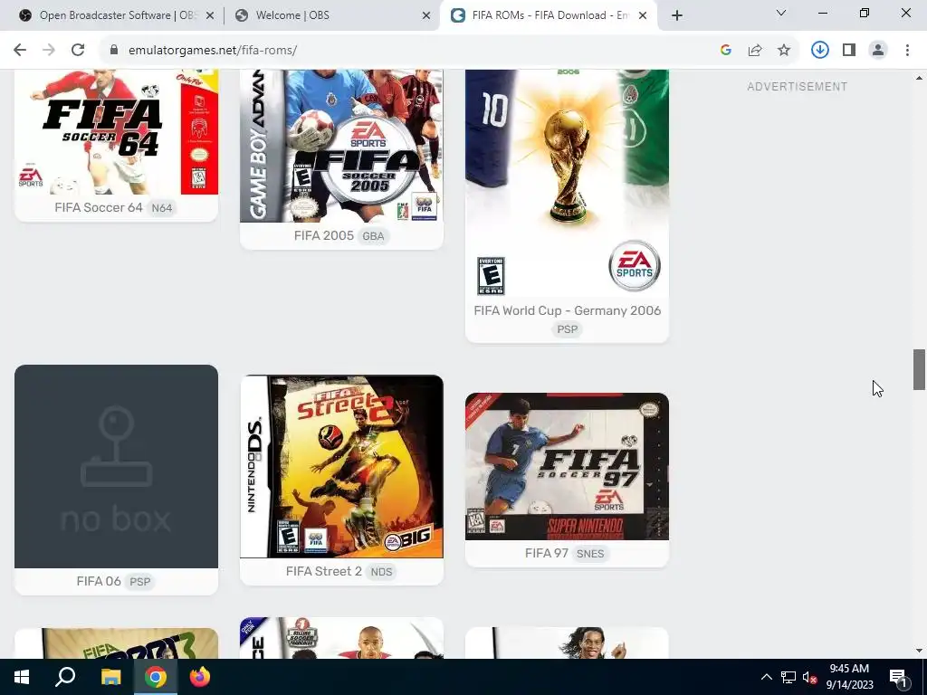The width and height of the screenshot is (927, 695).
Task: Bookmark this page with the star
Action: point(784,51)
